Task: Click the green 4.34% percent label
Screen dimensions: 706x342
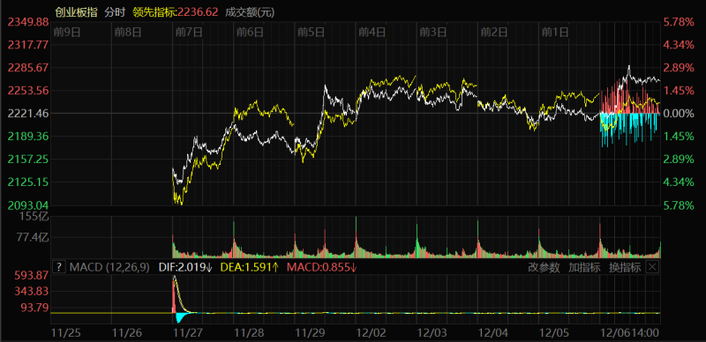Action: (x=679, y=182)
